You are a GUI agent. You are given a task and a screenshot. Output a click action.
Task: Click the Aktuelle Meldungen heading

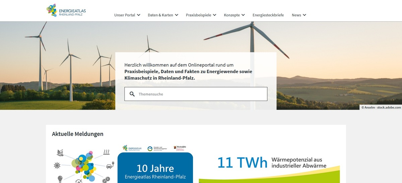[x=78, y=134]
